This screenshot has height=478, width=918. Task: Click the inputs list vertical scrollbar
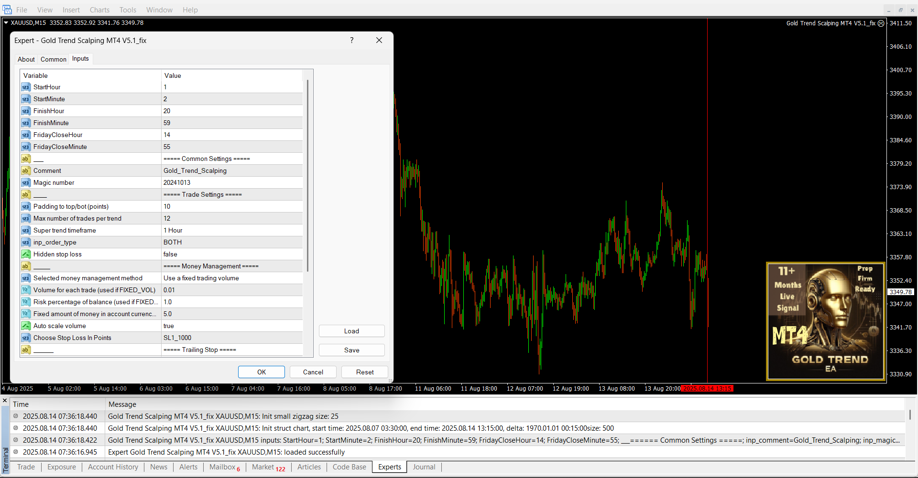point(307,177)
